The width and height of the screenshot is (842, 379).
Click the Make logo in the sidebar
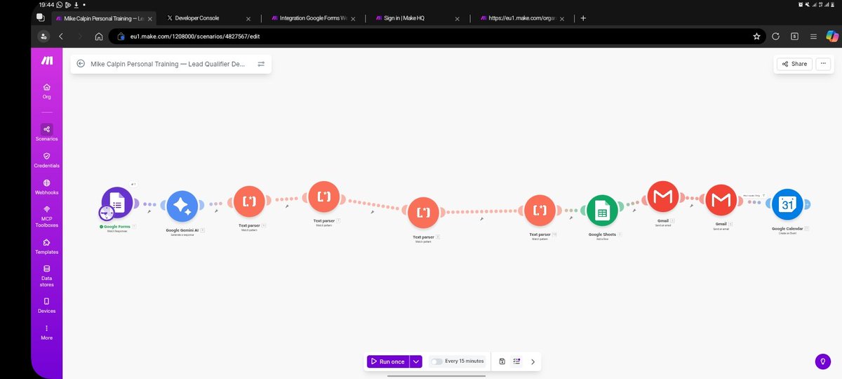pos(46,62)
